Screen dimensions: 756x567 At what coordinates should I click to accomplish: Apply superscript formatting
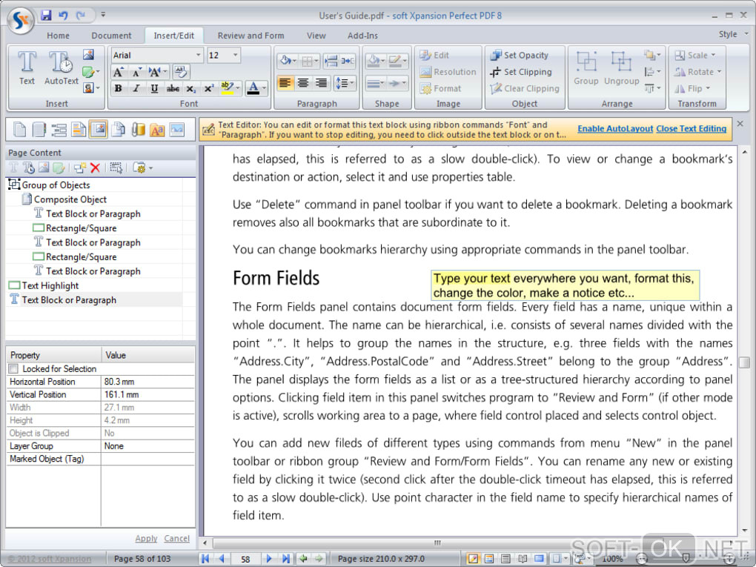click(209, 88)
